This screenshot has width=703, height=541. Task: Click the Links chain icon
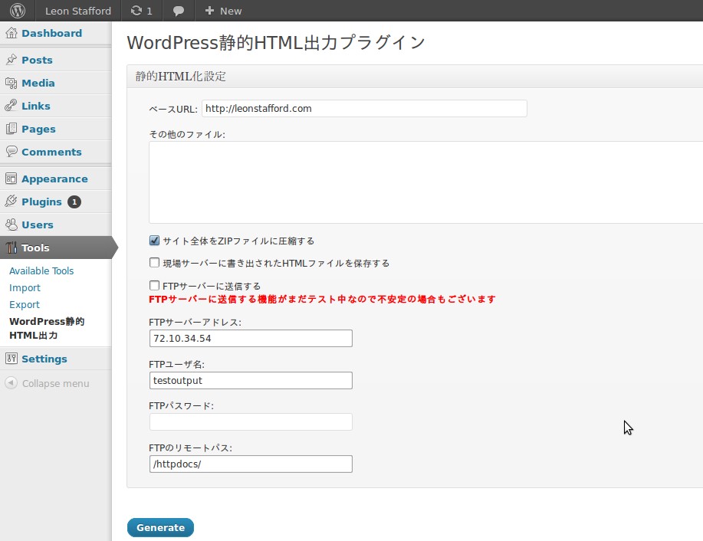coord(11,106)
